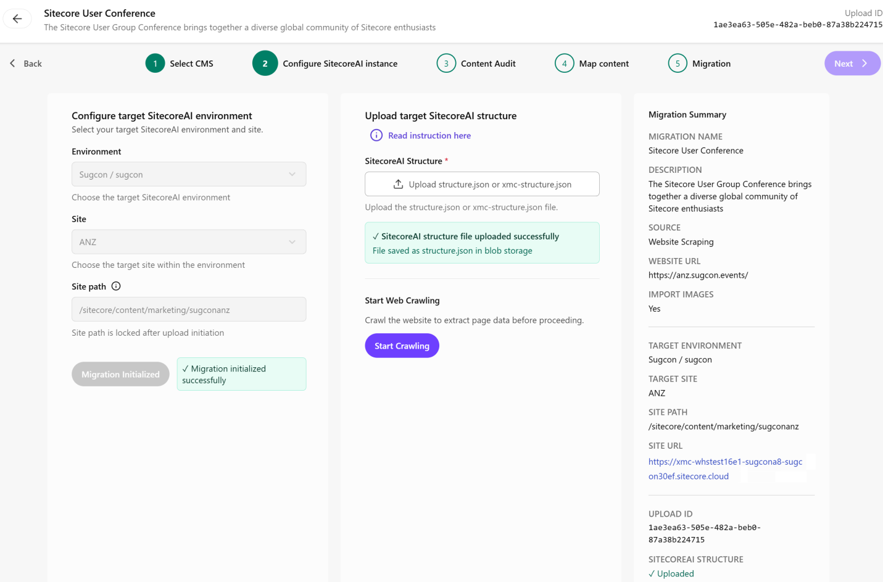Click the 'Start Web Crawling' heading
This screenshot has width=883, height=582.
402,301
